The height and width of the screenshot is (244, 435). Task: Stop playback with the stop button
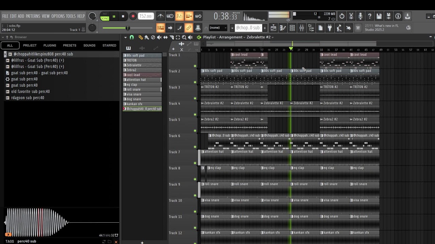[x=123, y=16]
